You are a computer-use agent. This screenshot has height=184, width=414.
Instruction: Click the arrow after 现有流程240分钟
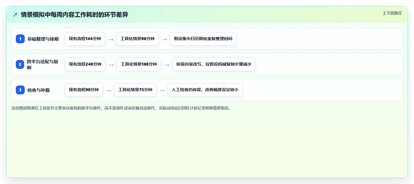111,65
